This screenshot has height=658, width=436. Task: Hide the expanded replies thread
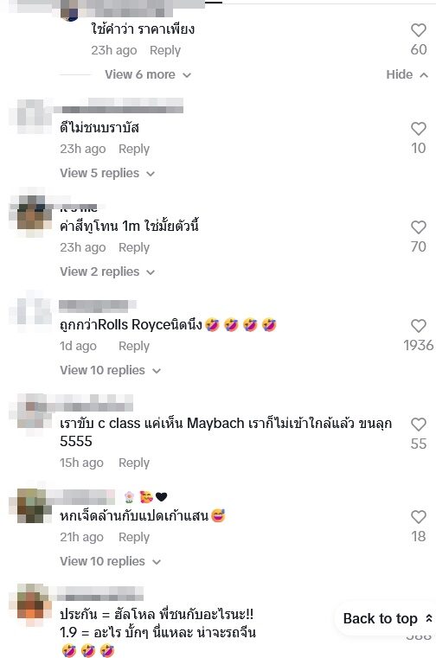(407, 74)
